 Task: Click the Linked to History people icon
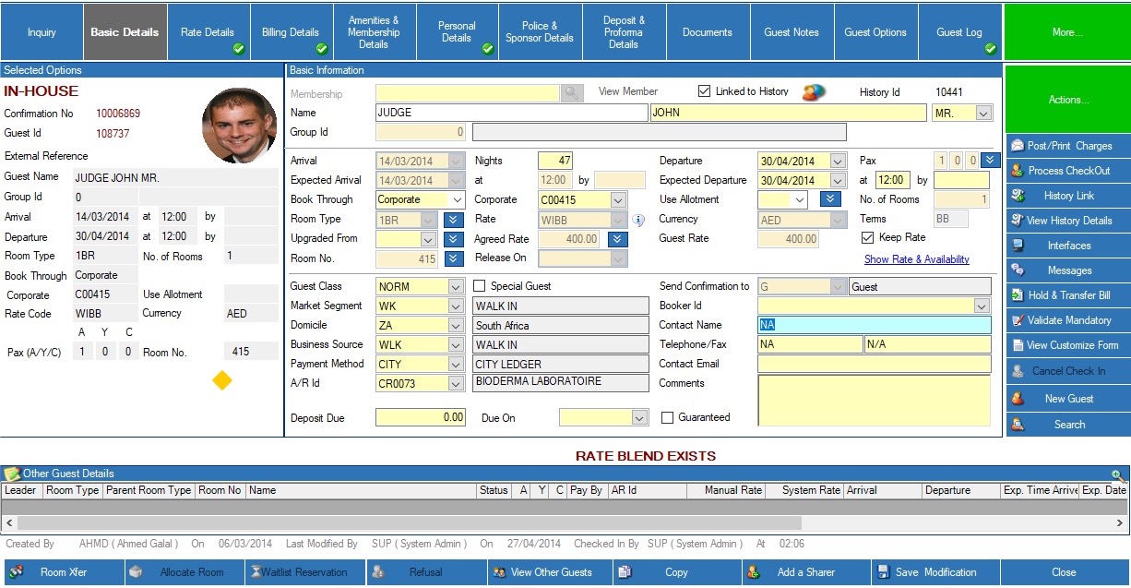click(x=814, y=92)
